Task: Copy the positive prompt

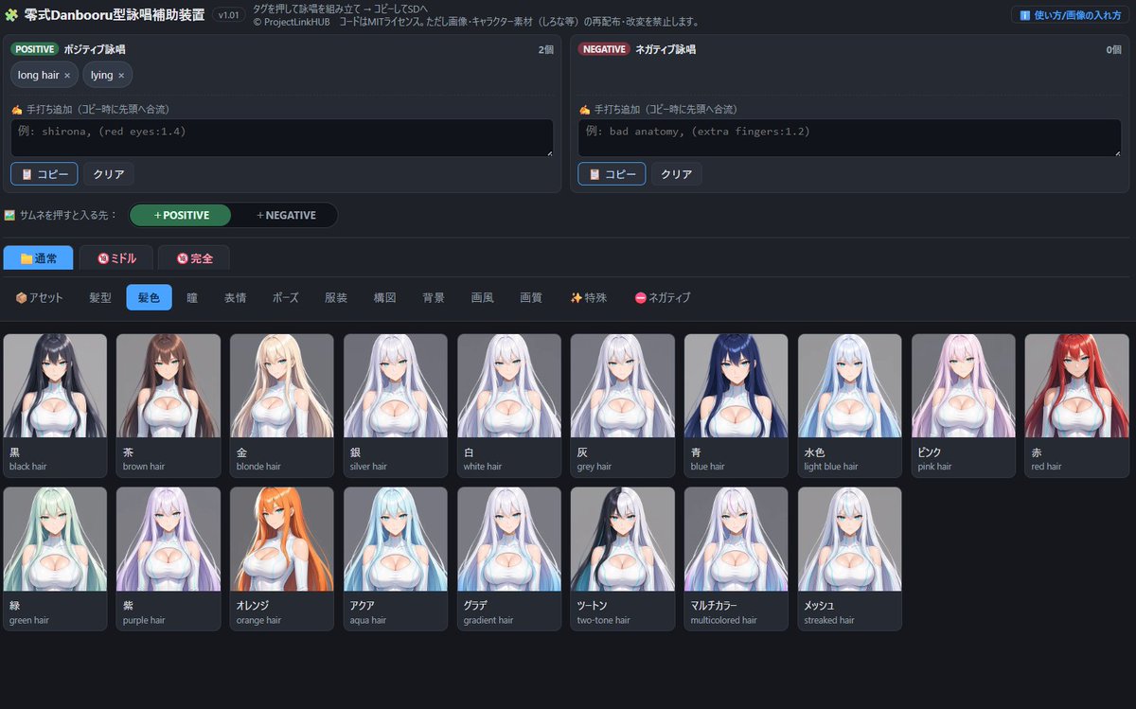Action: tap(44, 174)
